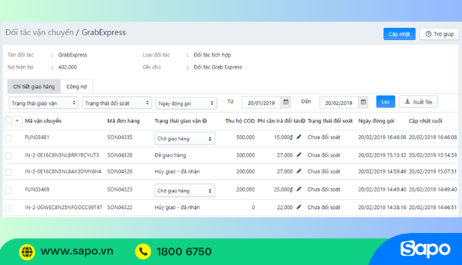Viewport: 462px width, 265px height.
Task: Edit partner fee for SON04328 with pencil icon
Action: pos(299,155)
